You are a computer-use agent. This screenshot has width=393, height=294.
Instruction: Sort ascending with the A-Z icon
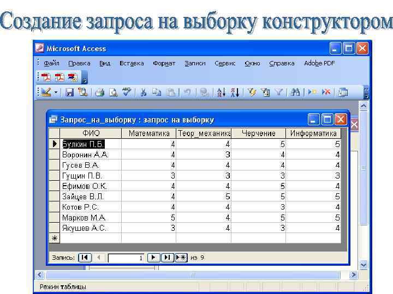click(x=221, y=92)
